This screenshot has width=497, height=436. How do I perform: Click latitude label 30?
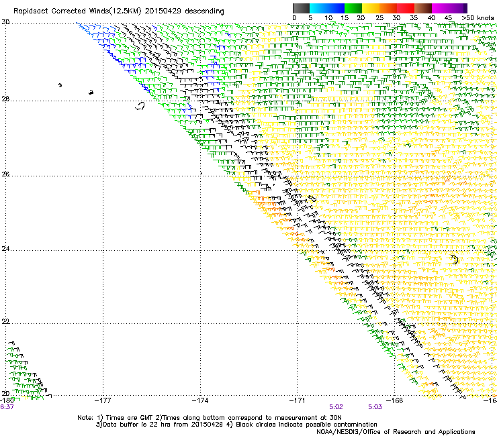click(5, 22)
